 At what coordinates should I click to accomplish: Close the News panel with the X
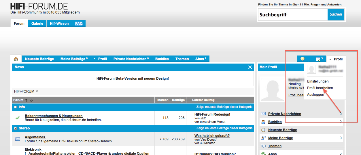pyautogui.click(x=250, y=67)
